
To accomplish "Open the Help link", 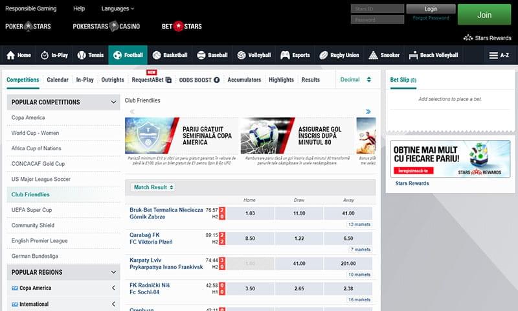I will click(x=79, y=8).
